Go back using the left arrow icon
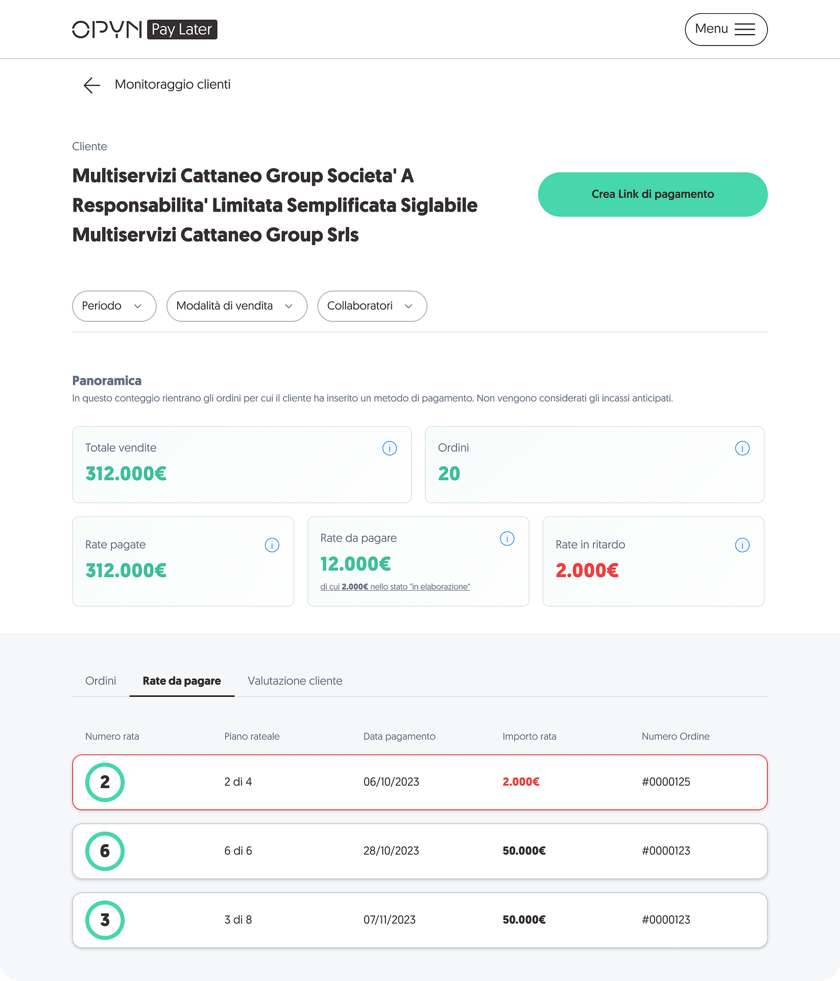This screenshot has height=981, width=840. coord(92,85)
